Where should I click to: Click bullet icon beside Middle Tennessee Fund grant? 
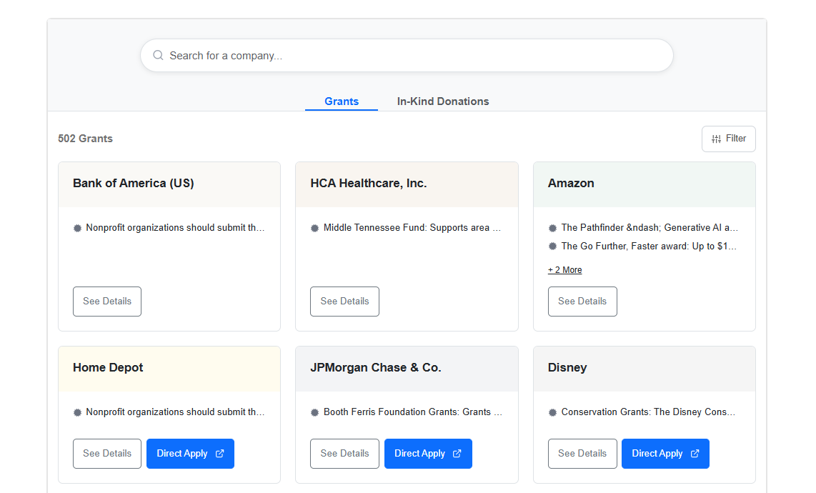(x=314, y=227)
